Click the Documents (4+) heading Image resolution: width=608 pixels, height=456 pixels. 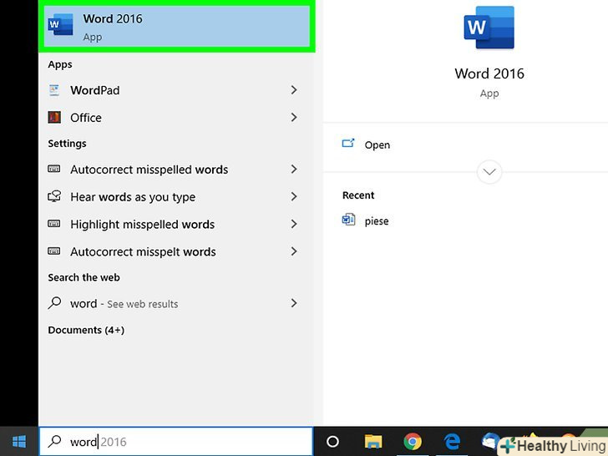pyautogui.click(x=86, y=330)
